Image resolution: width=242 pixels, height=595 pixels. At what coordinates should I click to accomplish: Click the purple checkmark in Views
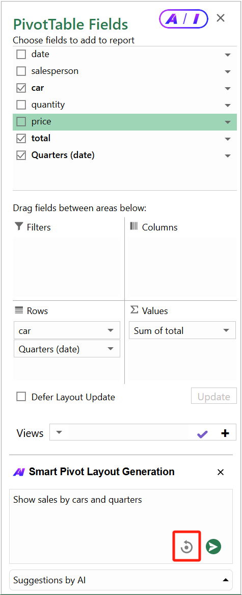[x=202, y=434]
